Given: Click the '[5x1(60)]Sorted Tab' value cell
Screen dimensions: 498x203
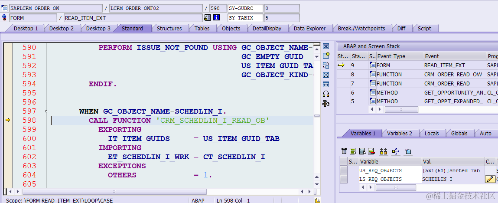Looking at the screenshot, I should point(453,170).
